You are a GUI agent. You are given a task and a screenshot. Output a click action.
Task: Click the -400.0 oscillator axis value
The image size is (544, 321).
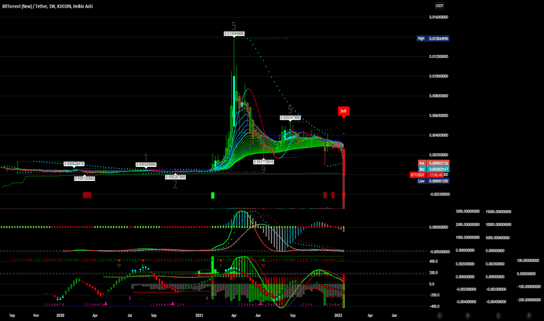(434, 306)
